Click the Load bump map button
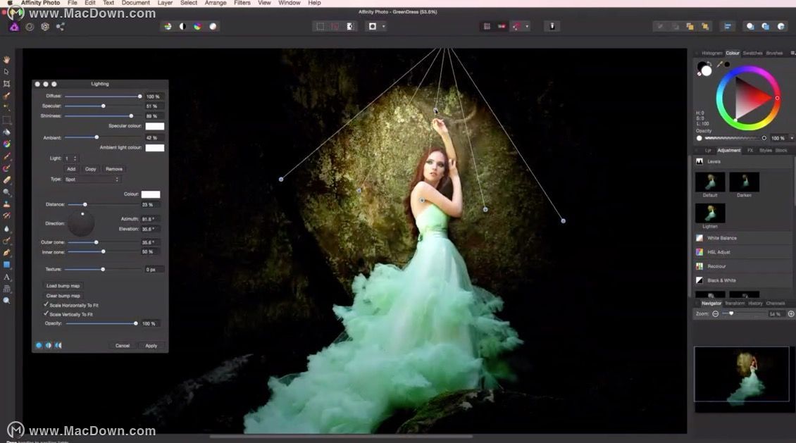The image size is (796, 443). pos(63,286)
